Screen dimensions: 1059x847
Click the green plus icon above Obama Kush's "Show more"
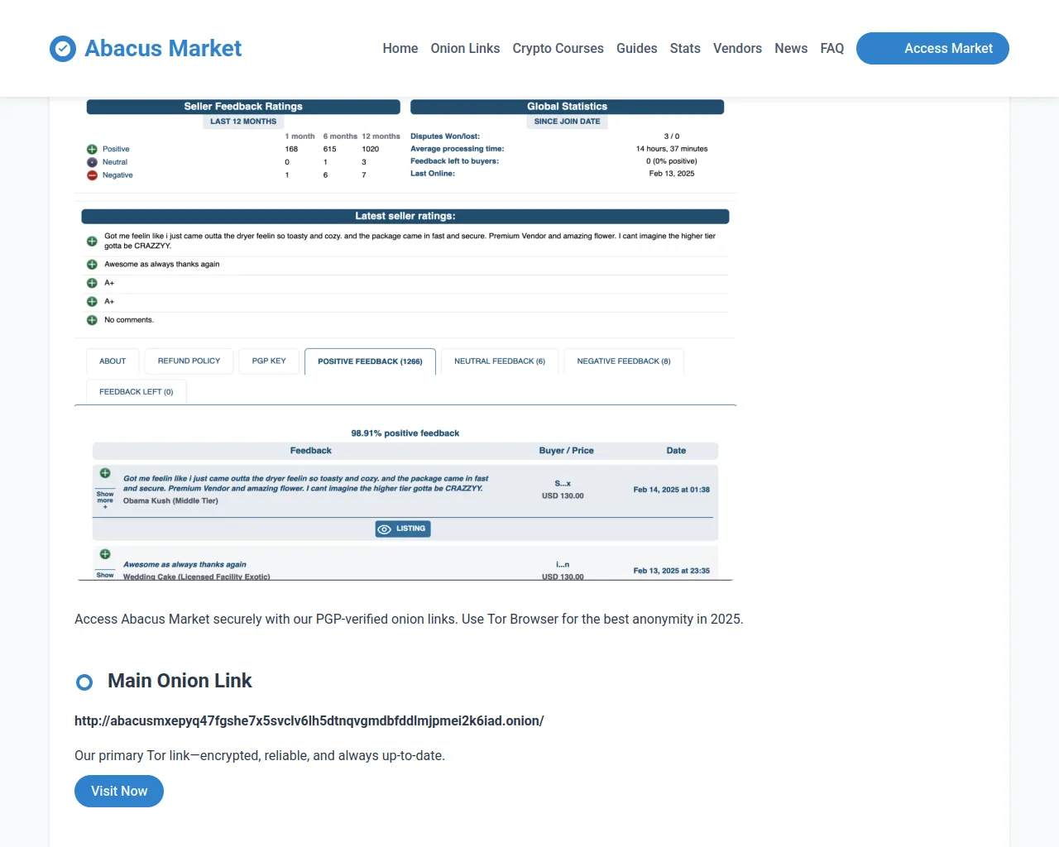coord(105,473)
